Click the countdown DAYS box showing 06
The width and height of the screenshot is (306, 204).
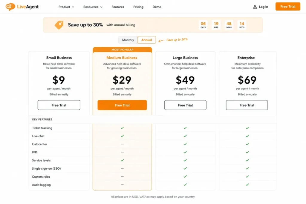[x=203, y=25]
